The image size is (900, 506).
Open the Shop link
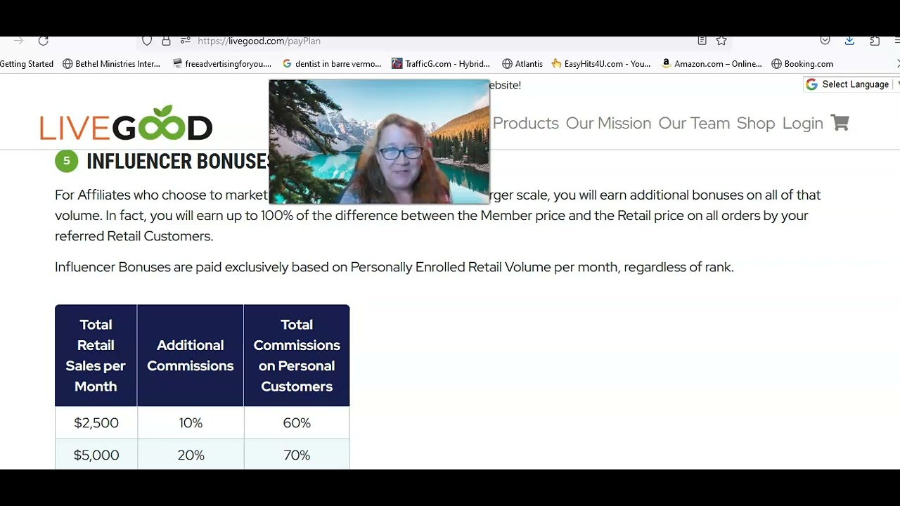click(x=756, y=123)
